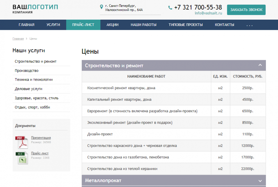Select the Прайс-лист navigation tab
Viewport: 278px width, 187px height.
[x=83, y=25]
